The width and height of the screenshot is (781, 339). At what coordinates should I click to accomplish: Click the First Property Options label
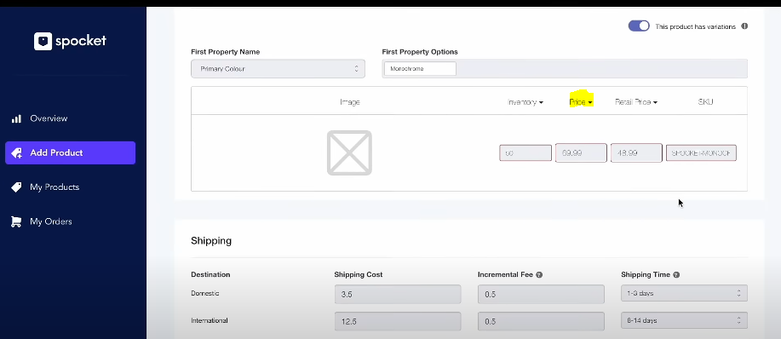click(420, 52)
